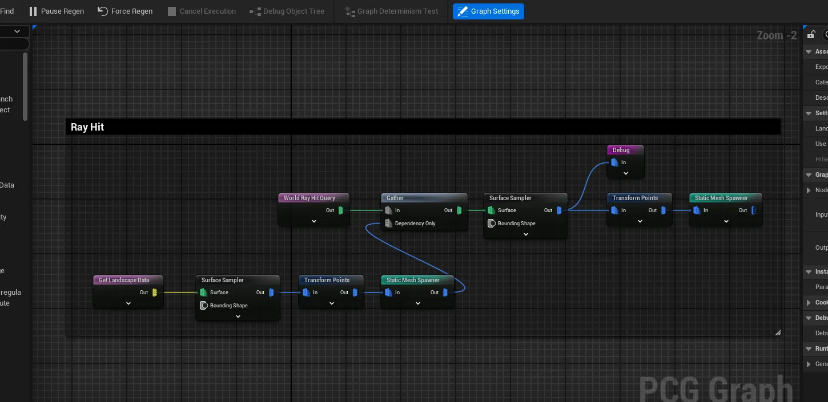Open the Debug Object Tree
This screenshot has width=828, height=402.
287,11
